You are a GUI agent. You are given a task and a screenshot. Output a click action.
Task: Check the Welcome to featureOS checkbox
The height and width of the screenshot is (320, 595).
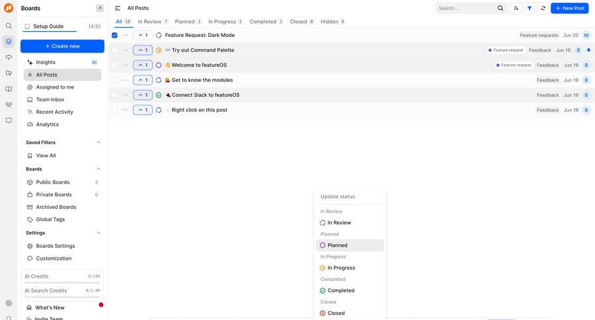coord(114,65)
